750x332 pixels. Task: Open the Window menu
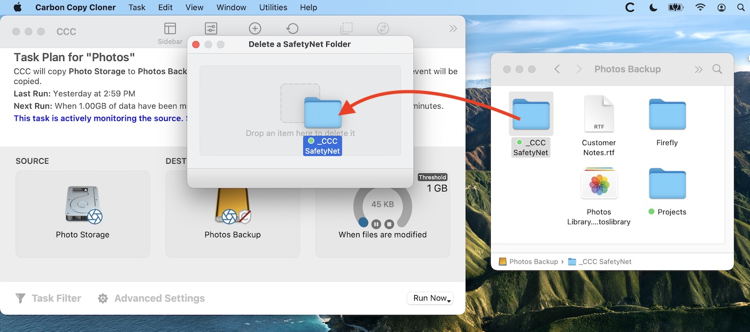point(231,7)
